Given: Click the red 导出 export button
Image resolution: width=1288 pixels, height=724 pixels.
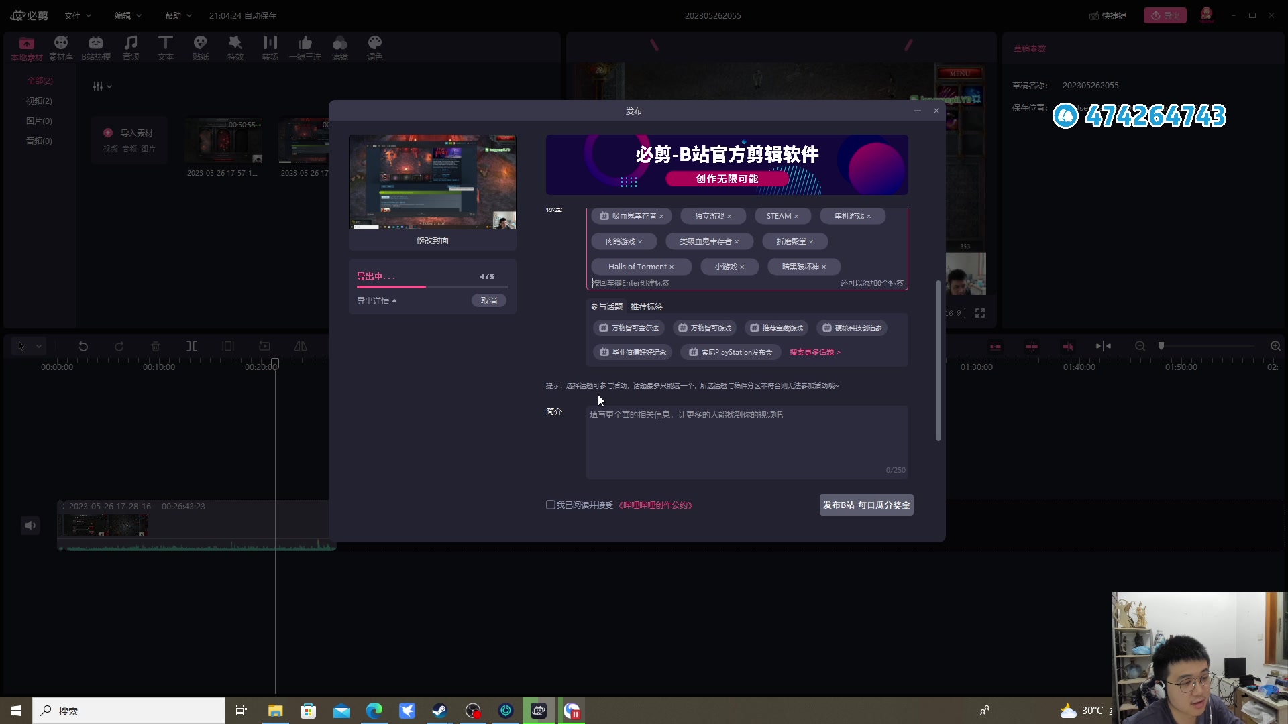Looking at the screenshot, I should (x=1165, y=15).
